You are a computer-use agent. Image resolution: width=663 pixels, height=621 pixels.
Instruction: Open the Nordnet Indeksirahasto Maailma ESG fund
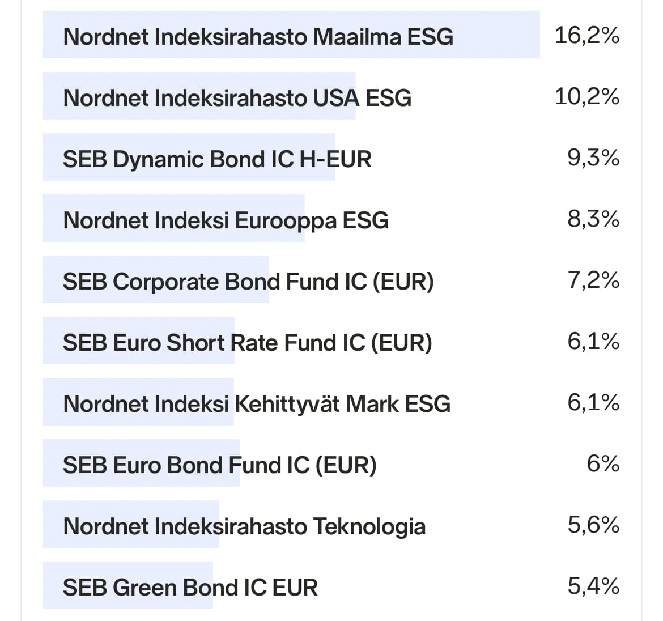[x=258, y=37]
